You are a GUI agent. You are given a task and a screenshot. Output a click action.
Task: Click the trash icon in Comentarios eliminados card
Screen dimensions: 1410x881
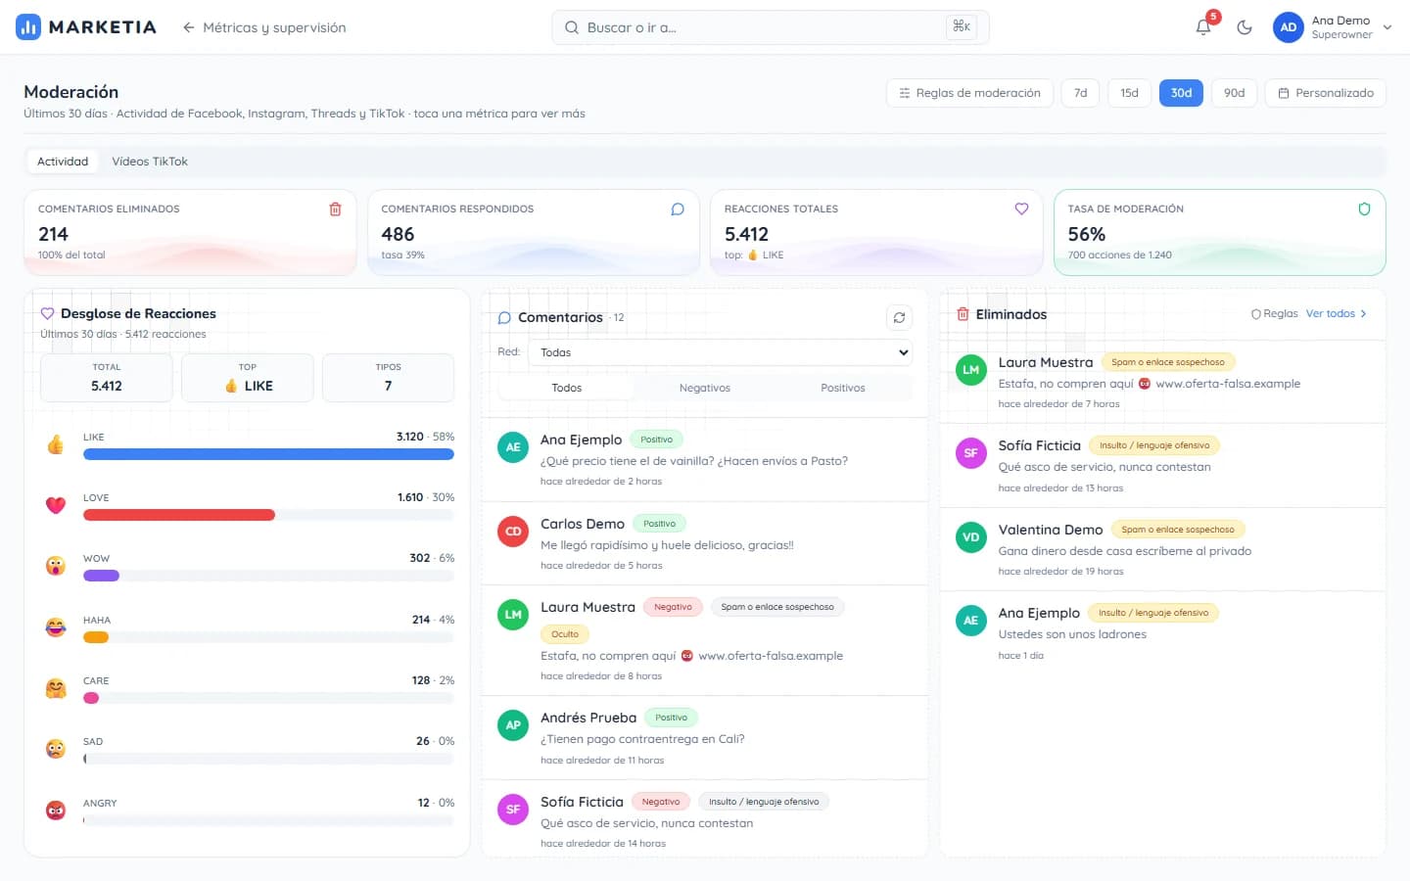pyautogui.click(x=335, y=209)
